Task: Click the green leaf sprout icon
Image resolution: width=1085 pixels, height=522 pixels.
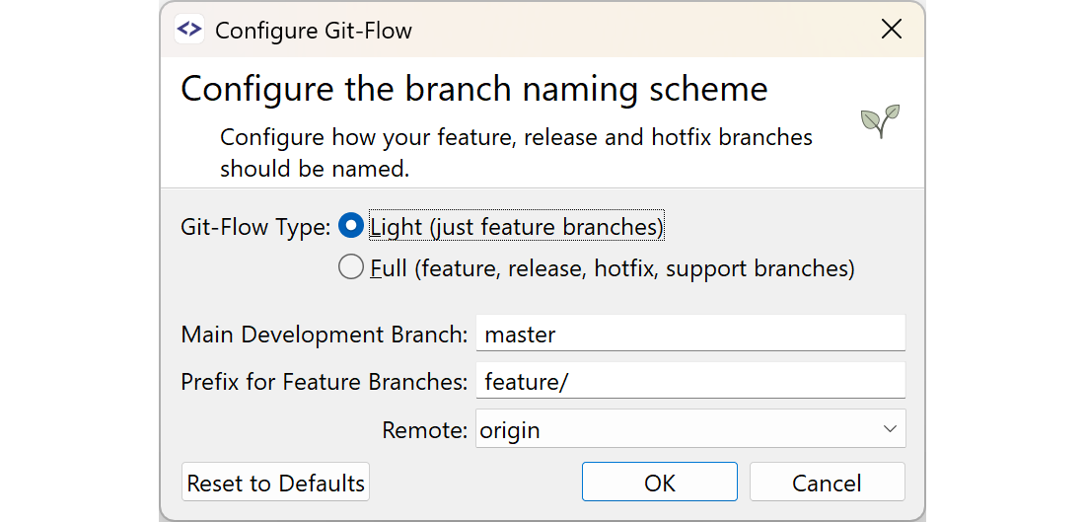Action: [880, 121]
